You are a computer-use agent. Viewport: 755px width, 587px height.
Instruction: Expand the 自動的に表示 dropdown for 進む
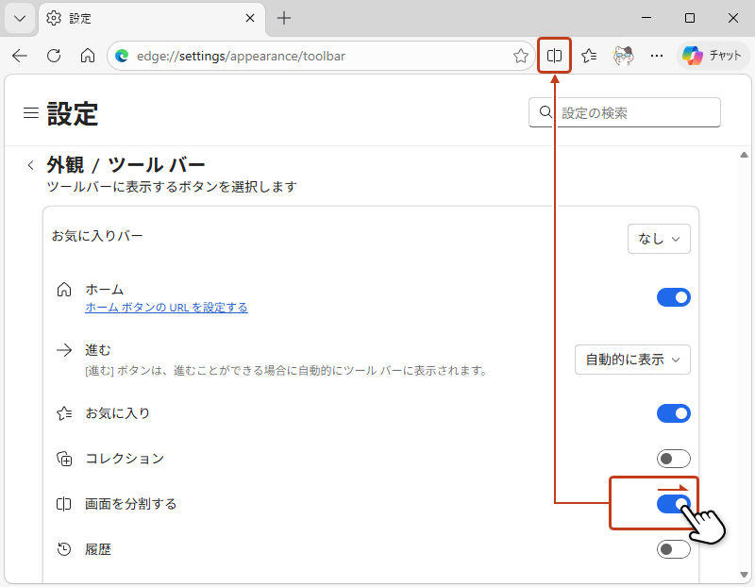[x=632, y=360]
